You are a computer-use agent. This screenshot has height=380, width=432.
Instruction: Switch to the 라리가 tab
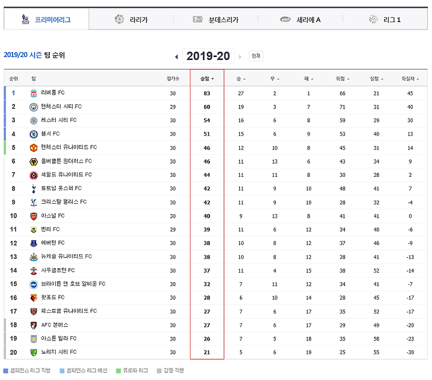[131, 20]
